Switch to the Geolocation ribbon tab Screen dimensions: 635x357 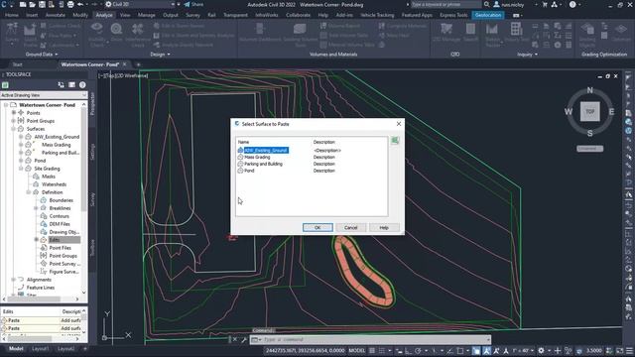[488, 15]
